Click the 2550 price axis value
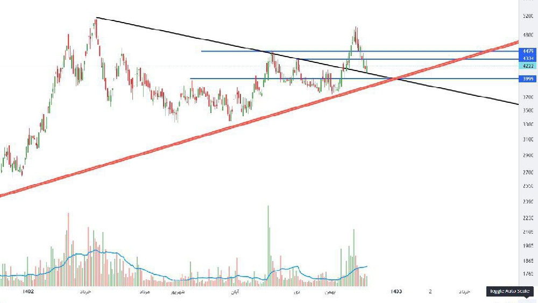The width and height of the screenshot is (538, 303). (528, 186)
